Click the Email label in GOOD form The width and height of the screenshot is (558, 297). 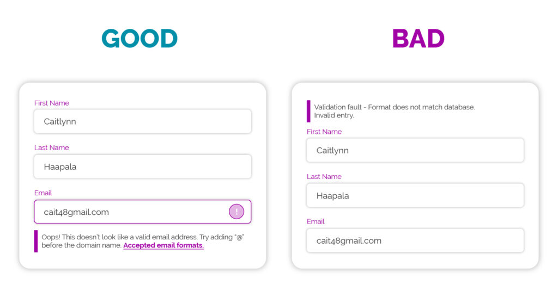coord(43,193)
